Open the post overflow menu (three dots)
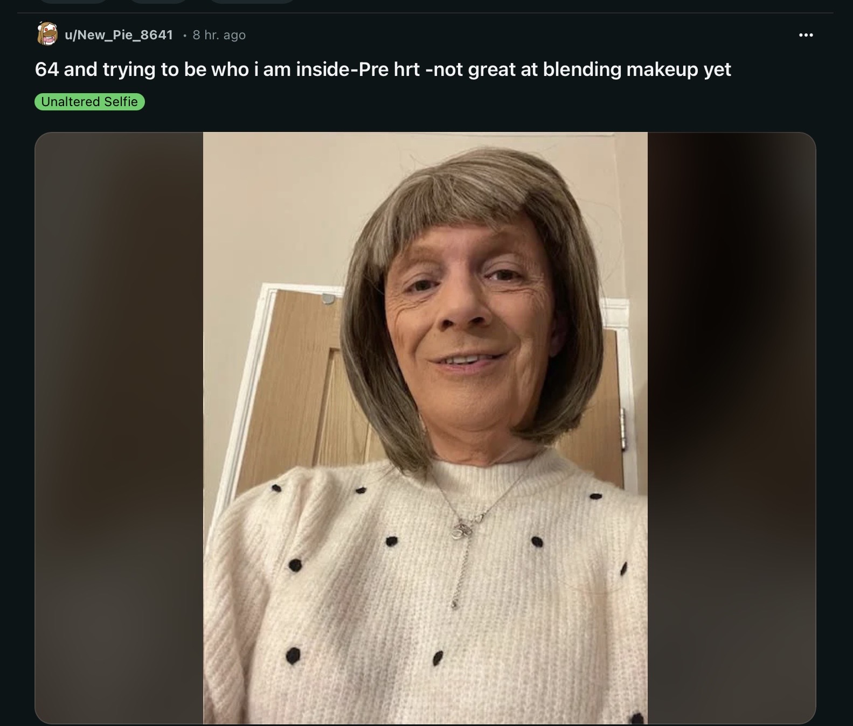 point(806,35)
